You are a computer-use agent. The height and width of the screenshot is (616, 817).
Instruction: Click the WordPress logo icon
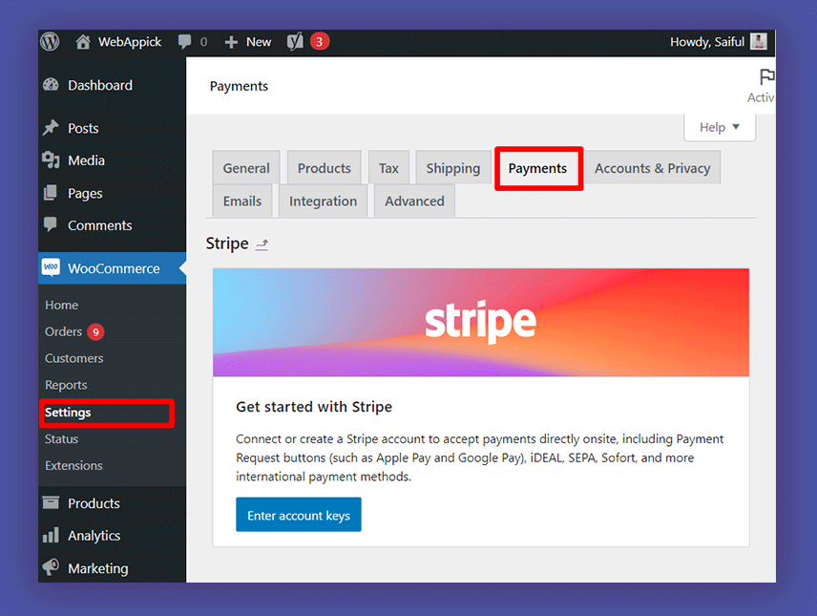pyautogui.click(x=51, y=42)
